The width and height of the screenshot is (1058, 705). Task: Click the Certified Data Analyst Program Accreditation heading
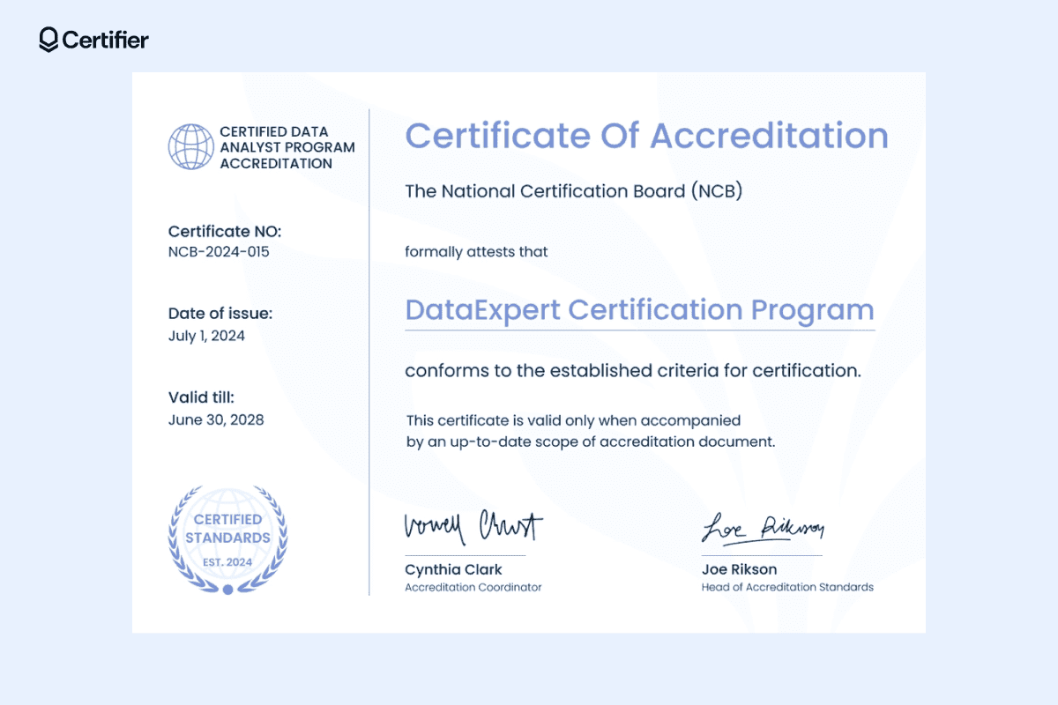pos(287,147)
